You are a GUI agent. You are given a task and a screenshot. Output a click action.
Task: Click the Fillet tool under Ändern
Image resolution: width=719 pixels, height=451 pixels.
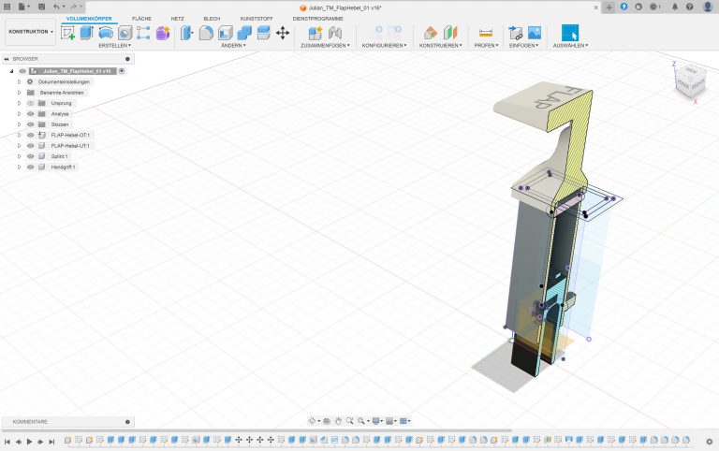(x=206, y=33)
